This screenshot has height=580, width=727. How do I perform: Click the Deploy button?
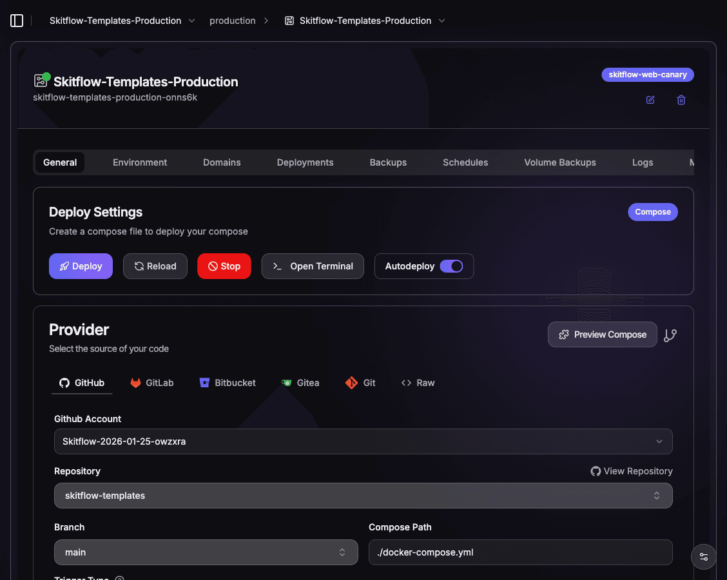coord(81,266)
